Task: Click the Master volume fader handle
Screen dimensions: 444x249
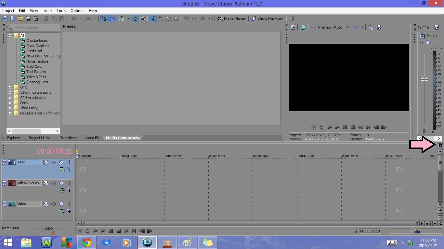Action: tap(424, 79)
